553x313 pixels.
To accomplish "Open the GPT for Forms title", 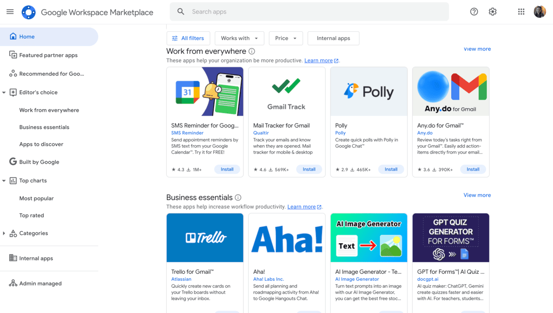I will pyautogui.click(x=451, y=272).
